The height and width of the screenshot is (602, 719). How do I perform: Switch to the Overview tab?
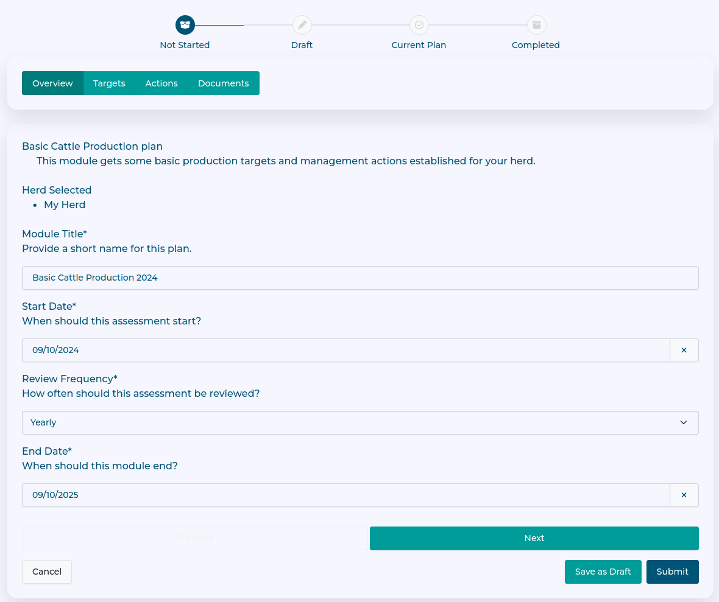tap(52, 83)
